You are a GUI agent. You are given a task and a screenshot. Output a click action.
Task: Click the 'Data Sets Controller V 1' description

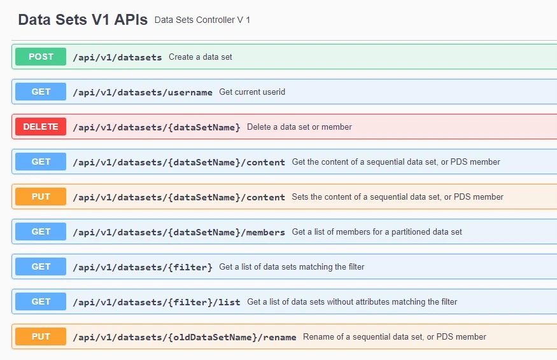(x=202, y=20)
